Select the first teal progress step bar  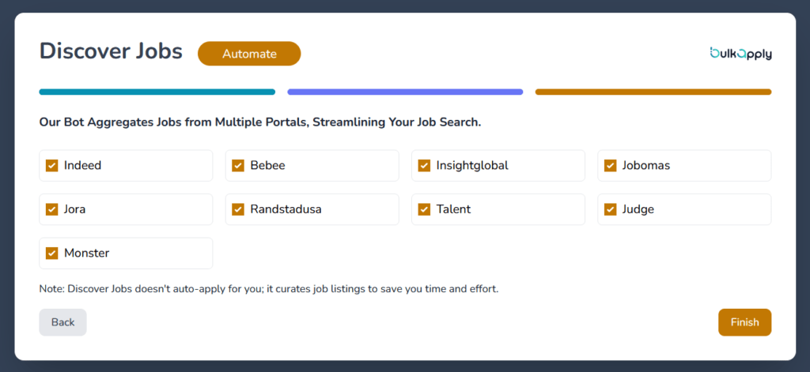click(x=157, y=92)
